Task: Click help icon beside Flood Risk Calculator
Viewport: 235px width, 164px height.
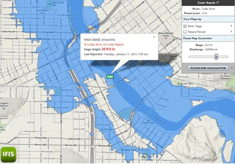Action: pos(232,68)
